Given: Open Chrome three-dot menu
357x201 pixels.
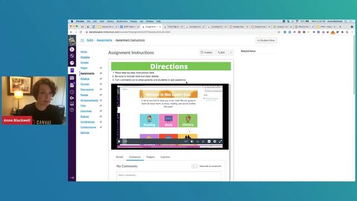Looking at the screenshot, I should click(352, 32).
